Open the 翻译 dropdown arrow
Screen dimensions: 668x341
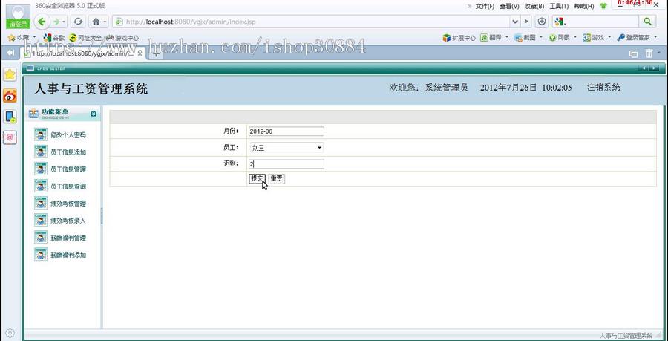507,37
